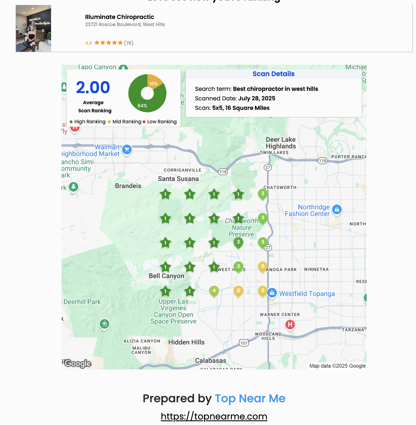
Task: Click the Deerhill Park label
Action: point(82,302)
